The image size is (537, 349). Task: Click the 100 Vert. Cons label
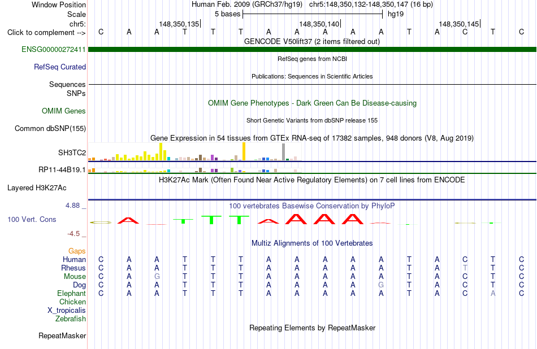click(x=32, y=219)
